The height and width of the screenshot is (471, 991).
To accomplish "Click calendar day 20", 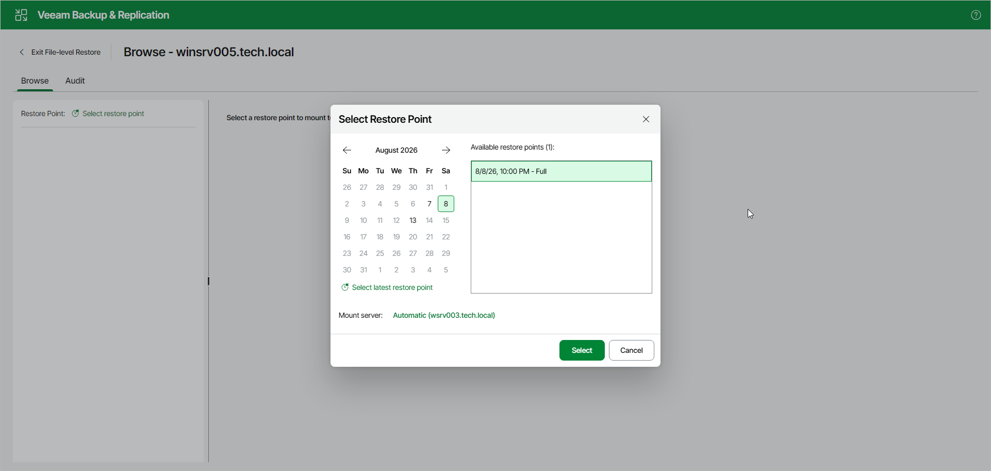I will click(413, 237).
